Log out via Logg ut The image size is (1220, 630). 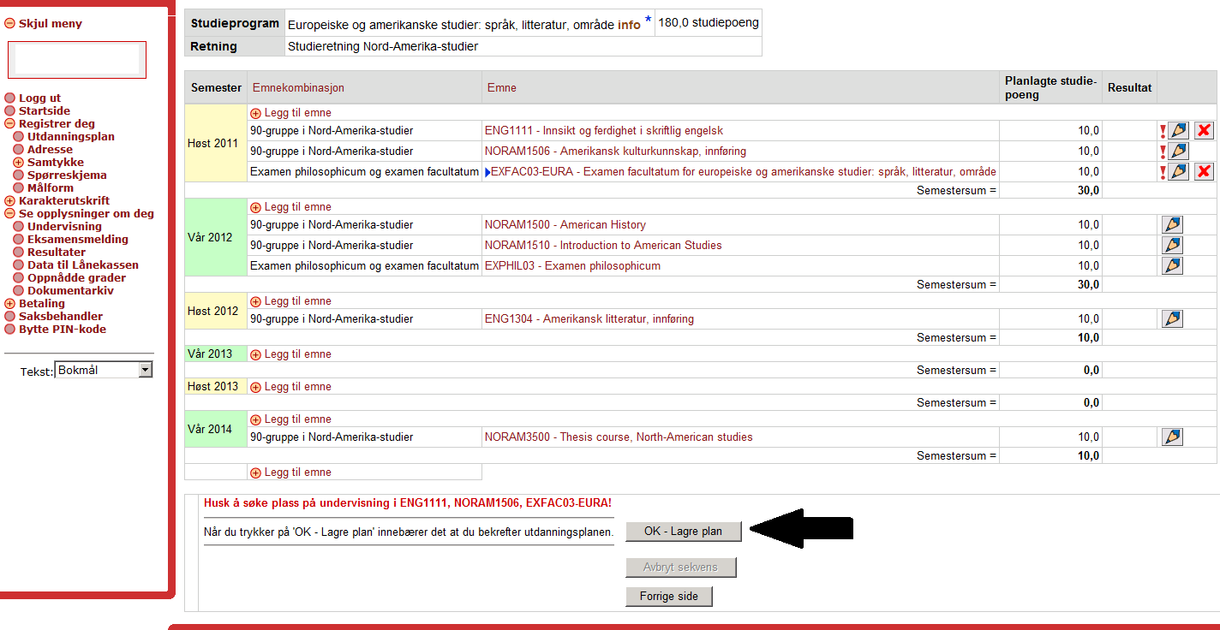click(39, 98)
